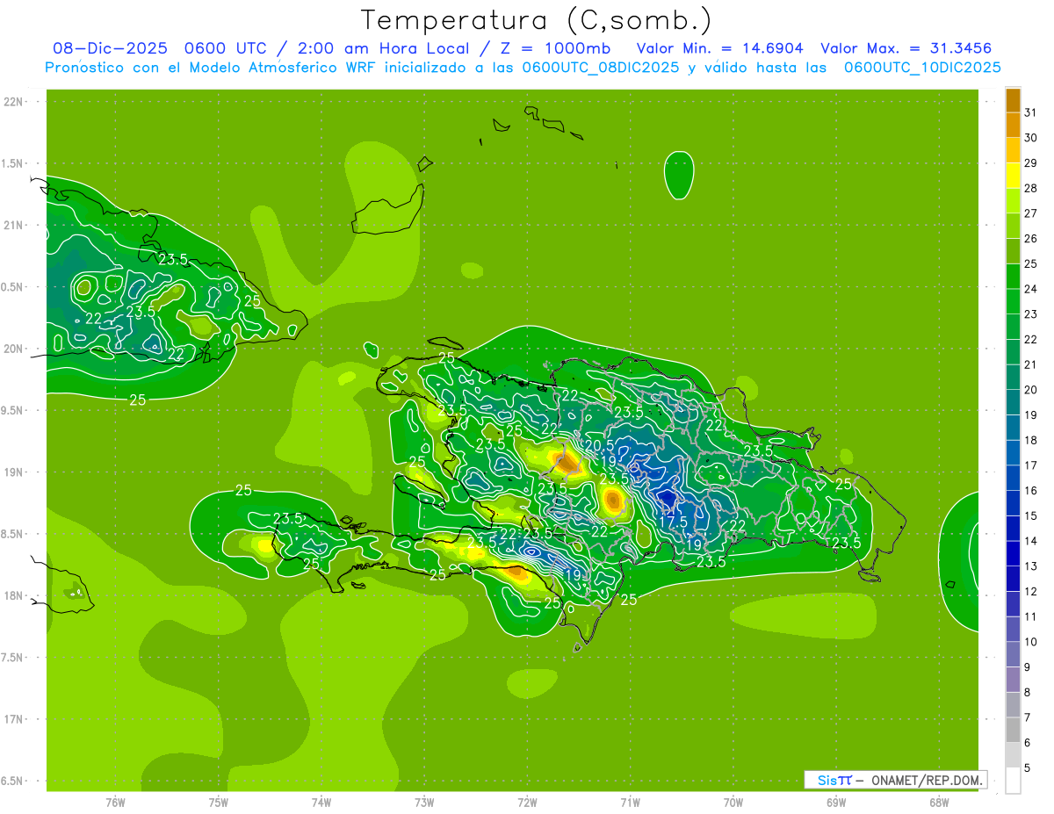Click legend value 10 on the color scale
The width and height of the screenshot is (1054, 814).
click(x=1031, y=642)
